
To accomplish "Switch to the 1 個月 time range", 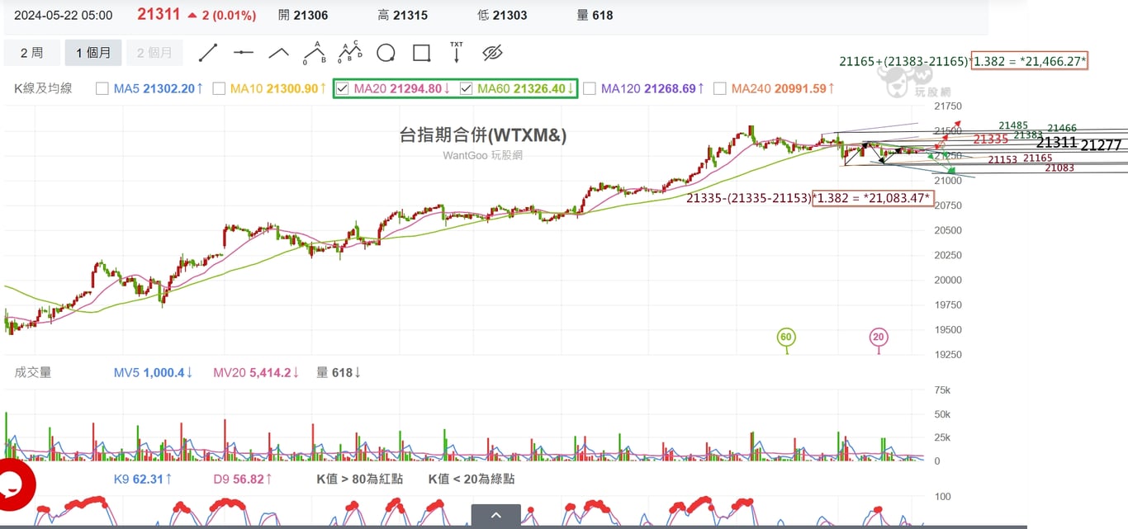I will click(93, 53).
